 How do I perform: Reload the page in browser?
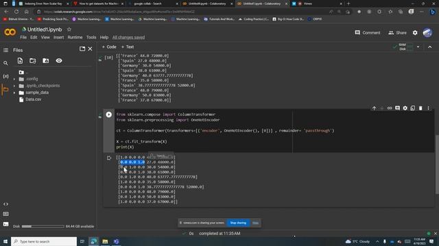pyautogui.click(x=16, y=12)
